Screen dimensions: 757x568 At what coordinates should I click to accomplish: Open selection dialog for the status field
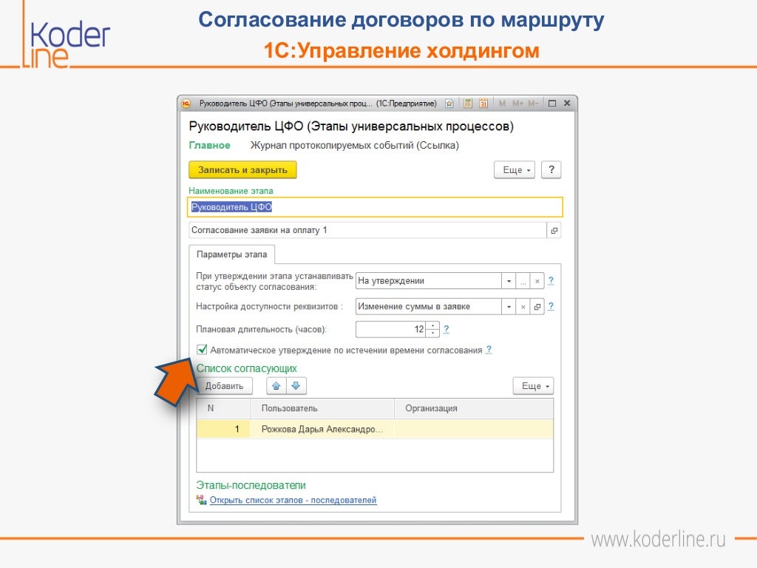click(523, 280)
